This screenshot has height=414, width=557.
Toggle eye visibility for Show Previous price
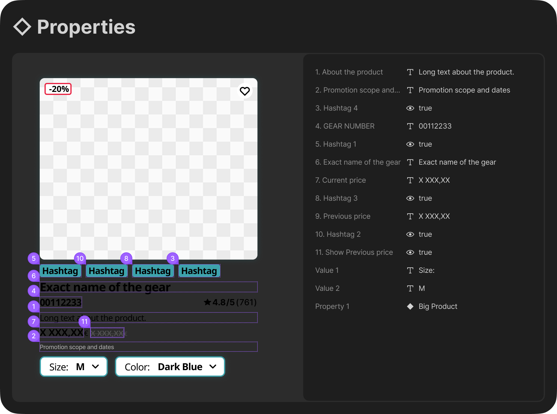410,252
